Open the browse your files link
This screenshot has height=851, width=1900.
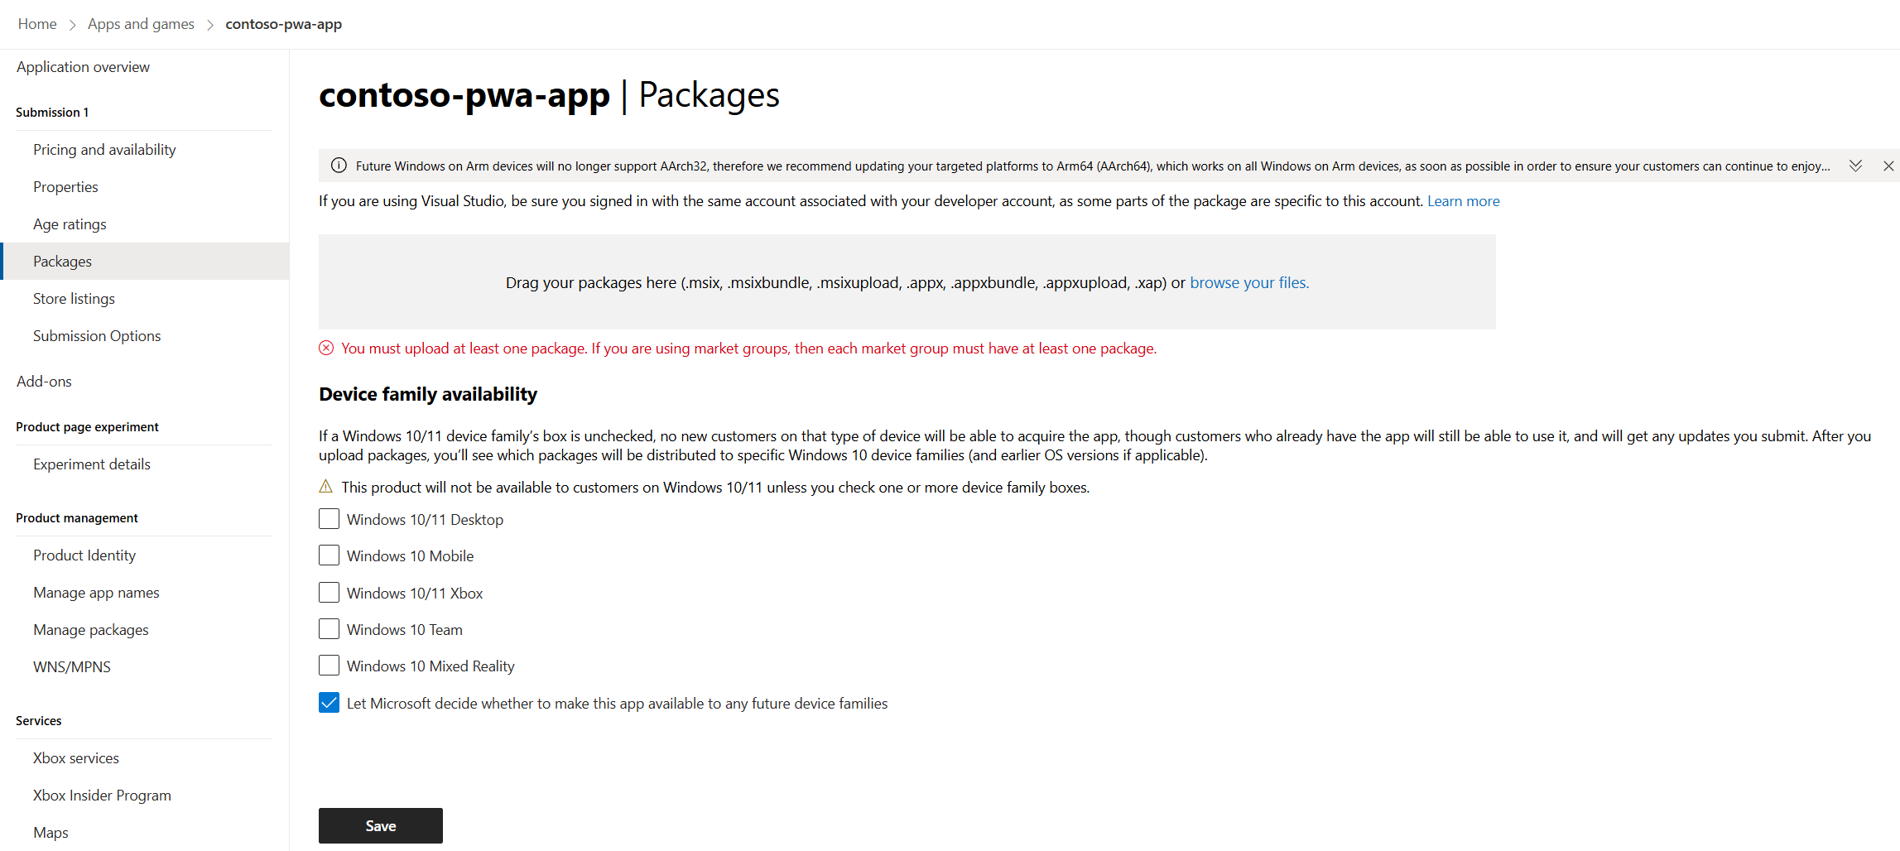tap(1248, 283)
